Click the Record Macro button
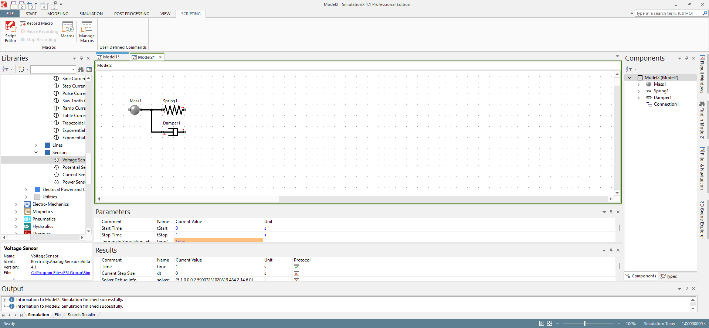The width and height of the screenshot is (709, 328). click(x=37, y=23)
